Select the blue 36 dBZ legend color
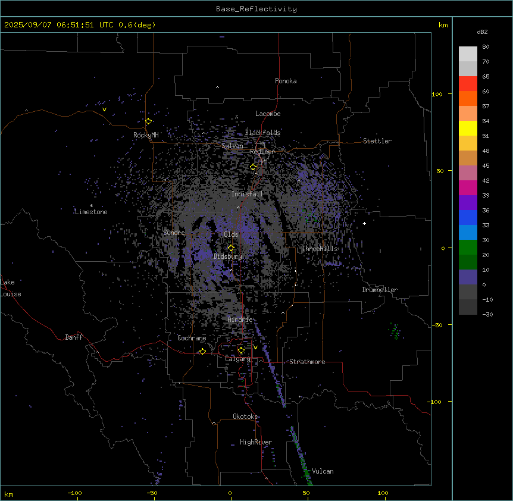This screenshot has width=513, height=501. 468,217
